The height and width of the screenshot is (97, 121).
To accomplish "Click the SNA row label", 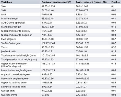I will coord(3,6).
